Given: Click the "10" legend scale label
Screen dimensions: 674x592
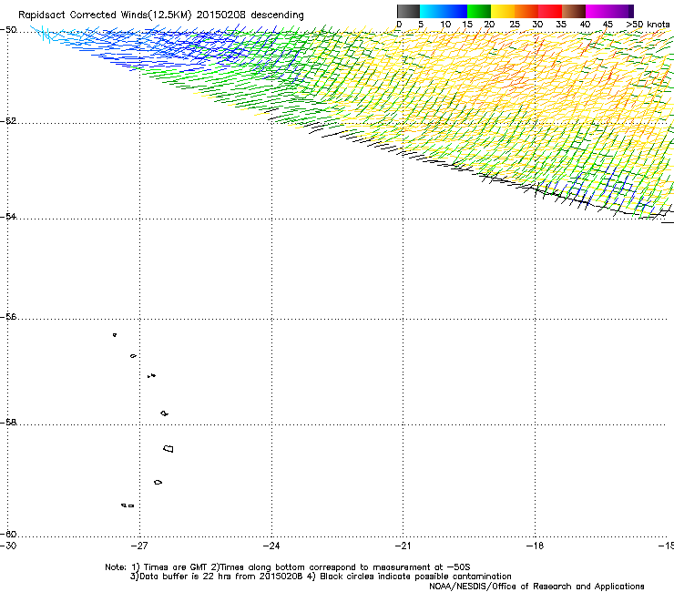Looking at the screenshot, I should pyautogui.click(x=445, y=25).
